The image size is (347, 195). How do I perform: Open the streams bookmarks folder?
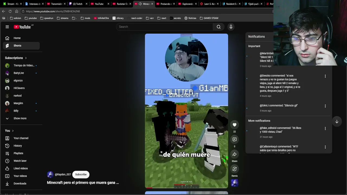tap(63, 18)
